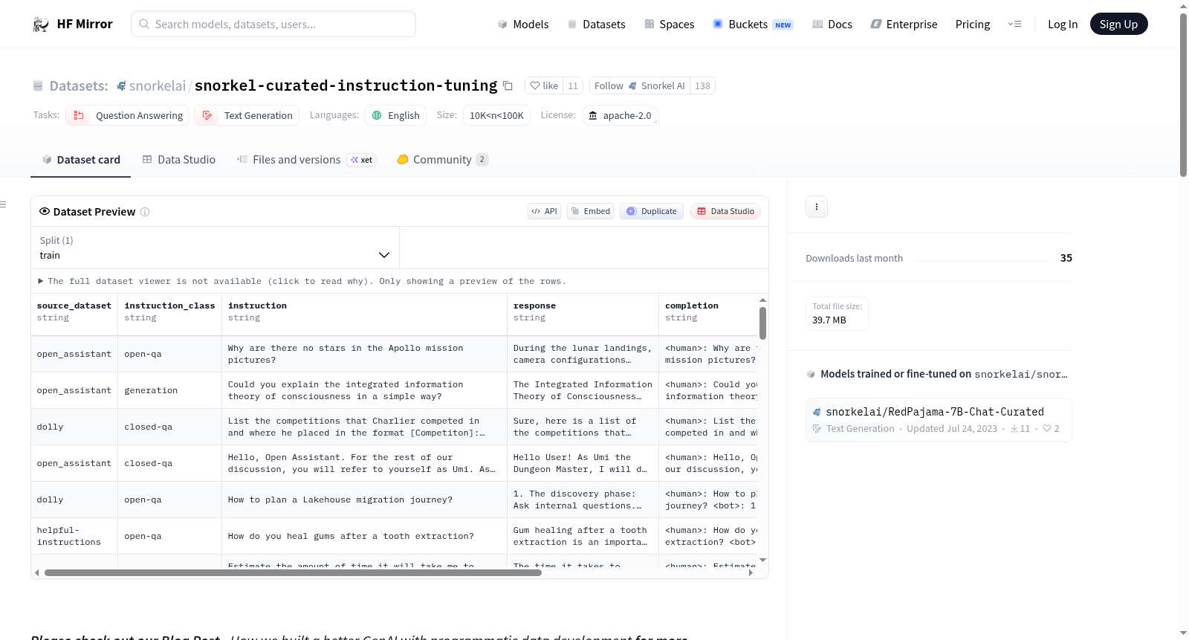Switch to the Data Studio tab
This screenshot has width=1189, height=640.
tap(179, 160)
